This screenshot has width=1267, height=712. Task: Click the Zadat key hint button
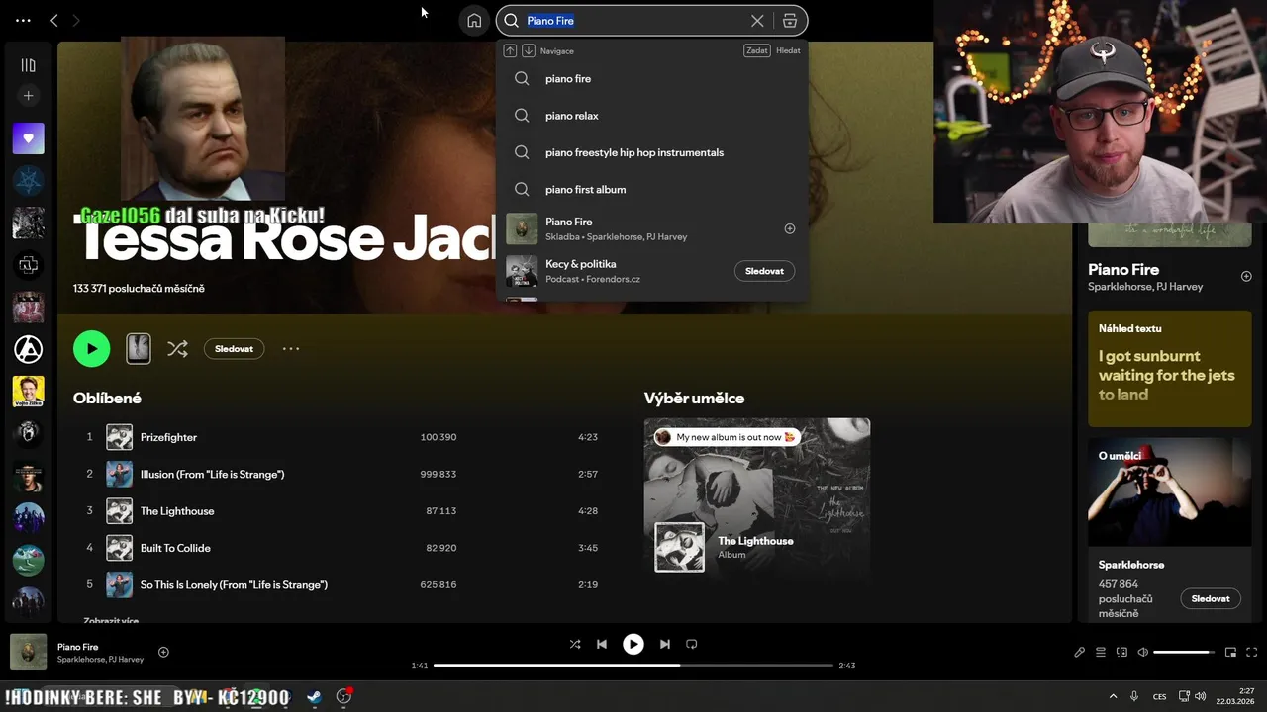pos(757,50)
